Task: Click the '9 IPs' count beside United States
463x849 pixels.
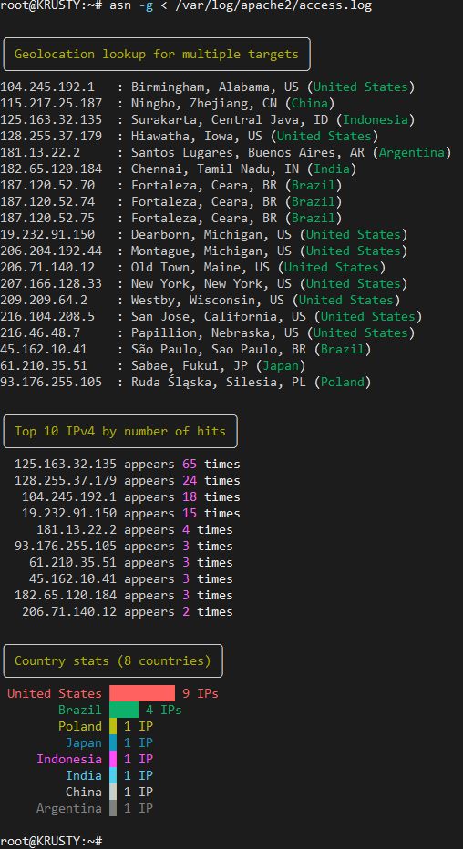Action: pyautogui.click(x=201, y=693)
